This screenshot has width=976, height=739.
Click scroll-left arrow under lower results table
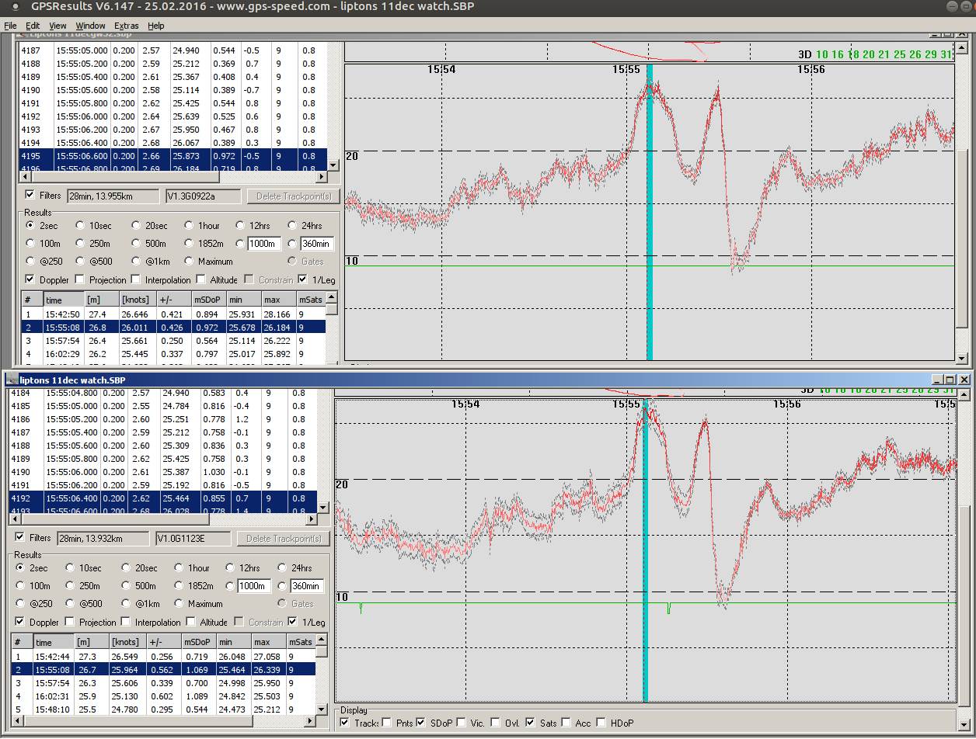click(x=17, y=722)
